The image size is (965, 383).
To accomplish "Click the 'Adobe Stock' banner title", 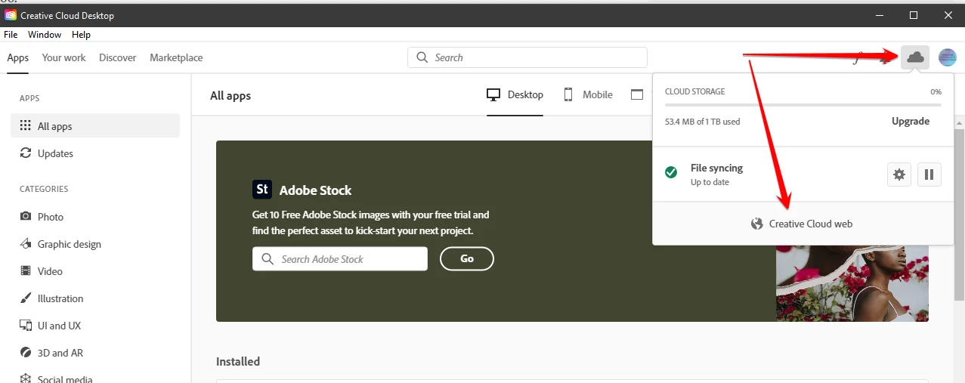I will [315, 190].
